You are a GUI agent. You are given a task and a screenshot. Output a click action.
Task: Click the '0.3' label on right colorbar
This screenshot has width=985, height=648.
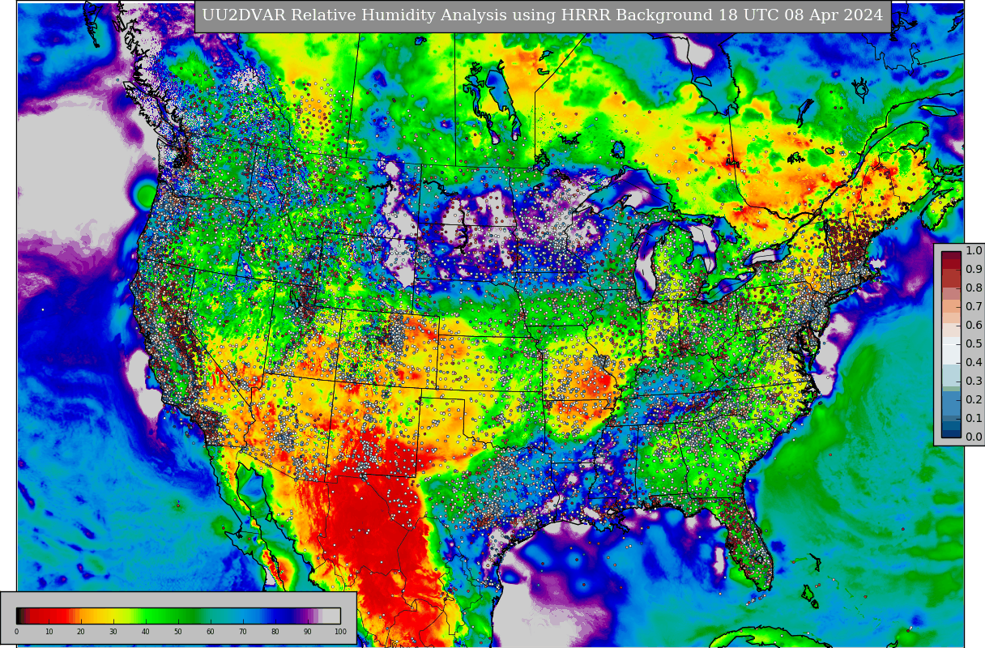tap(974, 381)
